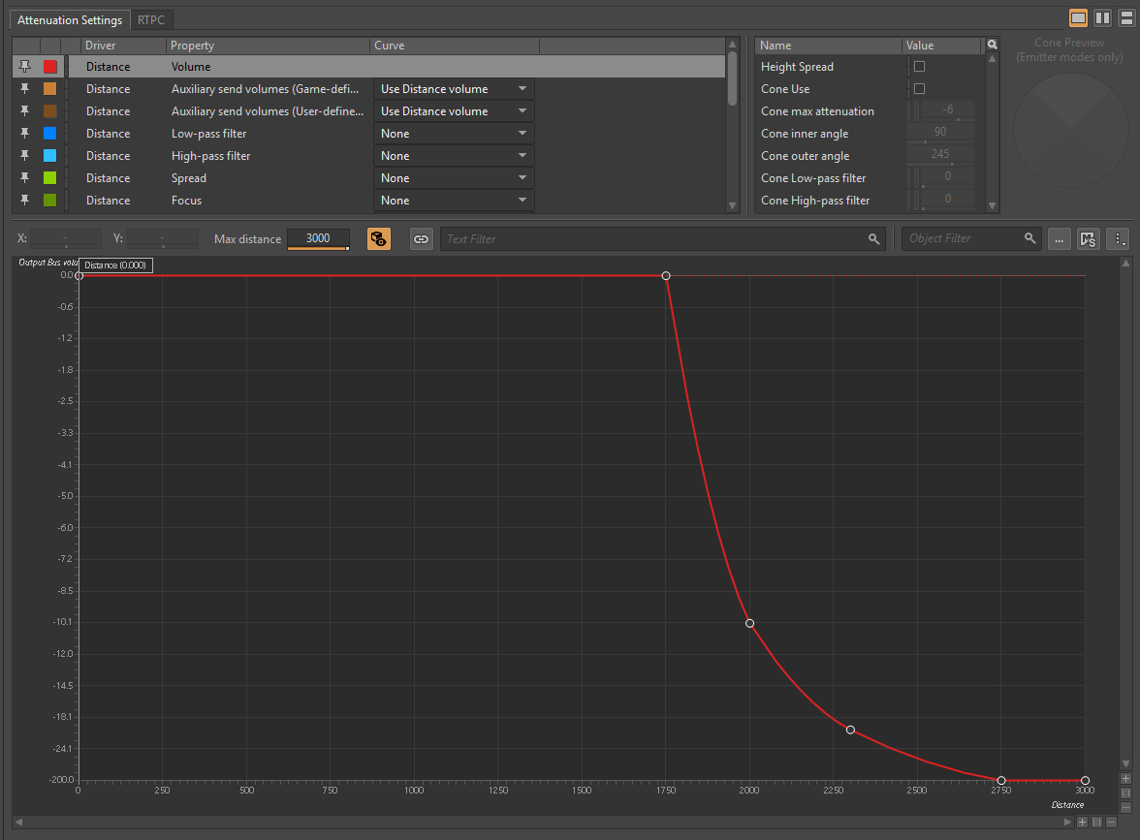
Task: Select the Attenuation Settings tab
Action: [x=70, y=19]
